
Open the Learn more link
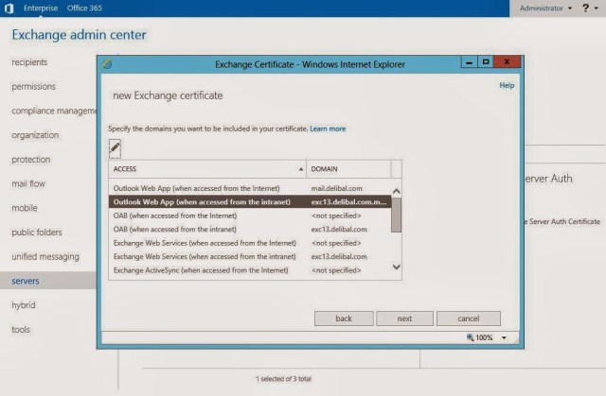(x=328, y=129)
